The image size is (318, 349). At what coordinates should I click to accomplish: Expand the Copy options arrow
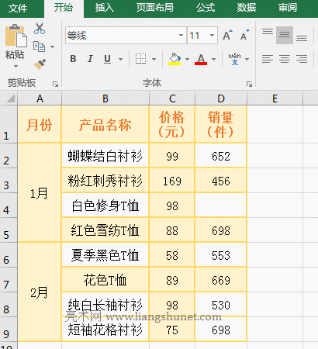pos(52,47)
